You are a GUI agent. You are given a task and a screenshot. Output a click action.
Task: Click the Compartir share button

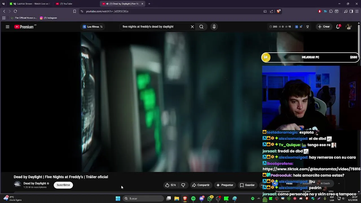201,185
